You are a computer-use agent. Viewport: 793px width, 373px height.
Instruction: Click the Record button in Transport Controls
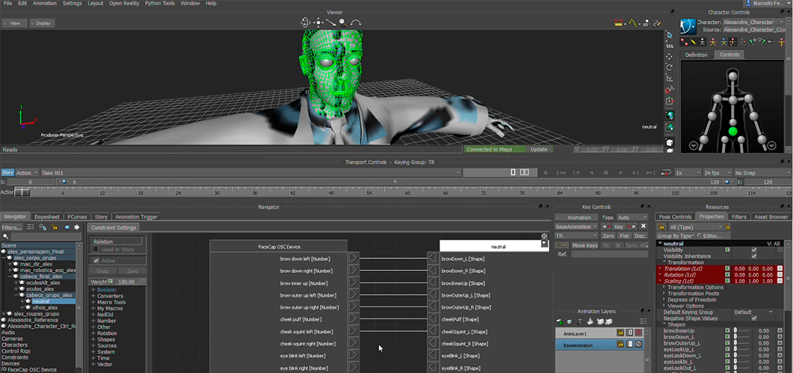[x=547, y=173]
